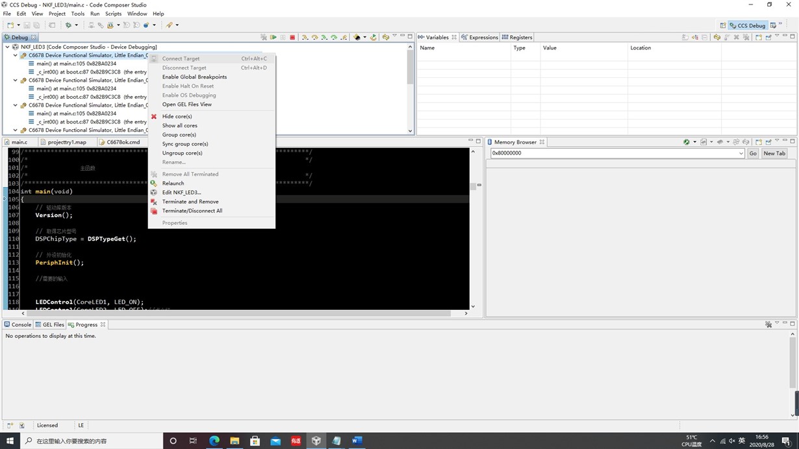This screenshot has width=799, height=449.
Task: Open the dropdown beside the Memory Browser refresh icon
Action: [x=694, y=142]
